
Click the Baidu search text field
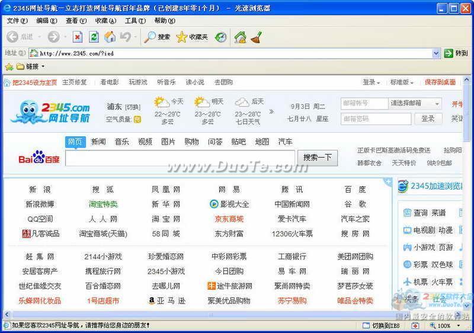[180, 158]
